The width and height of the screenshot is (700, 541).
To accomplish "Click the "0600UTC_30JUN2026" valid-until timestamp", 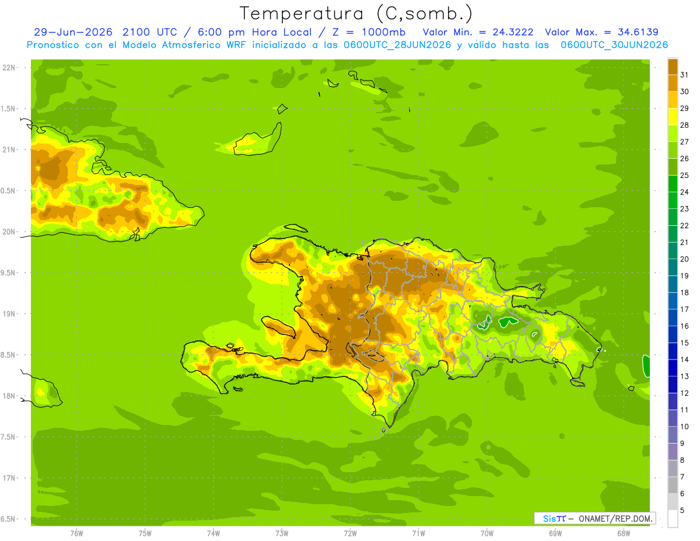I will point(614,45).
